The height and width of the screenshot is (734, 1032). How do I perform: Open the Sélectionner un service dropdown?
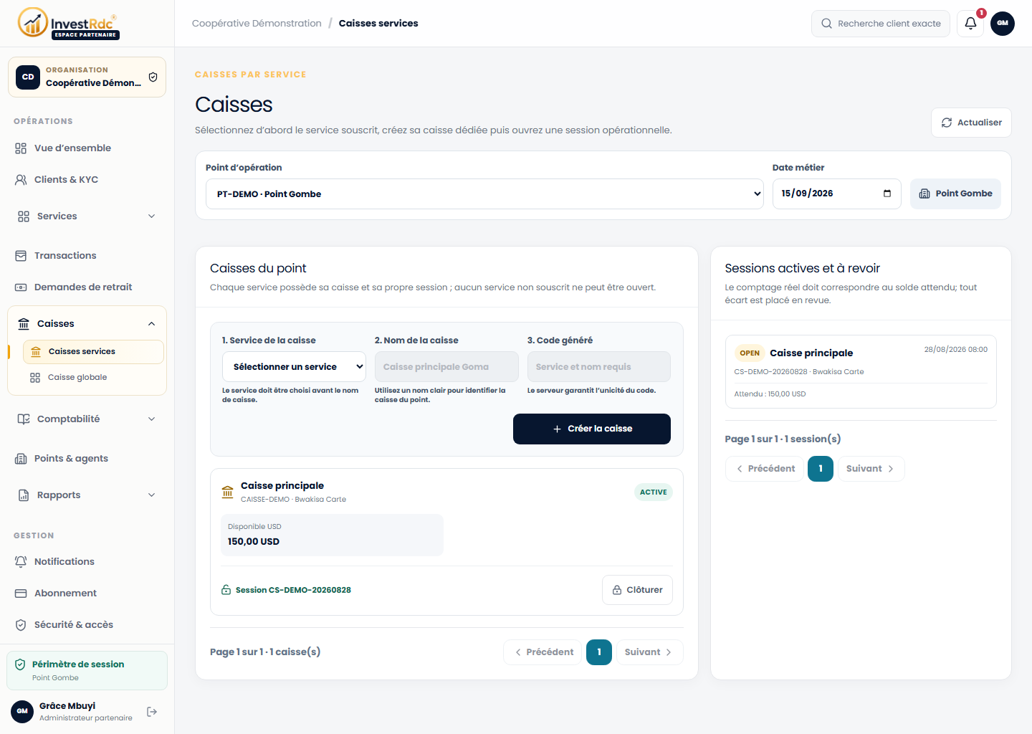294,367
